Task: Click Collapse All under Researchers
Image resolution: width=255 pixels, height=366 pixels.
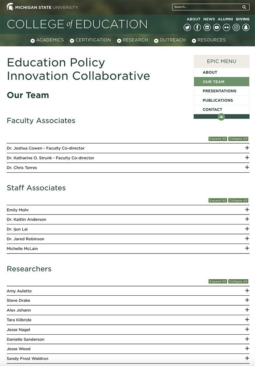Action: coord(238,282)
